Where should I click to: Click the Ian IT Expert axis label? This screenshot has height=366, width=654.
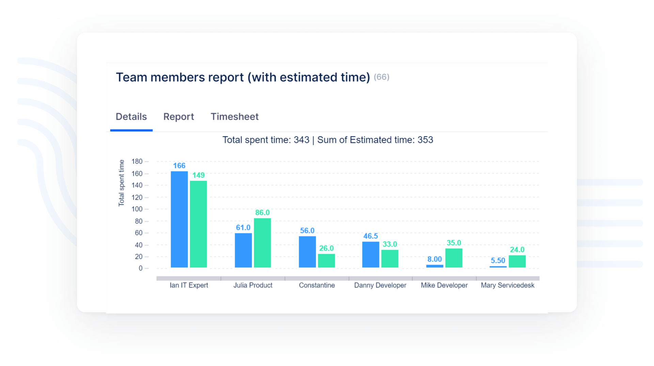[189, 285]
